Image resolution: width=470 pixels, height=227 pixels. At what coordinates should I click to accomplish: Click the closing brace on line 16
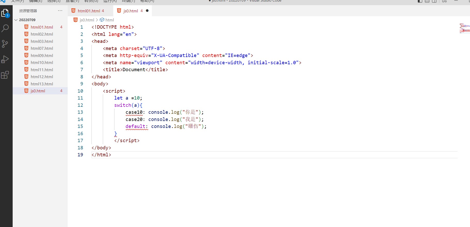click(116, 134)
